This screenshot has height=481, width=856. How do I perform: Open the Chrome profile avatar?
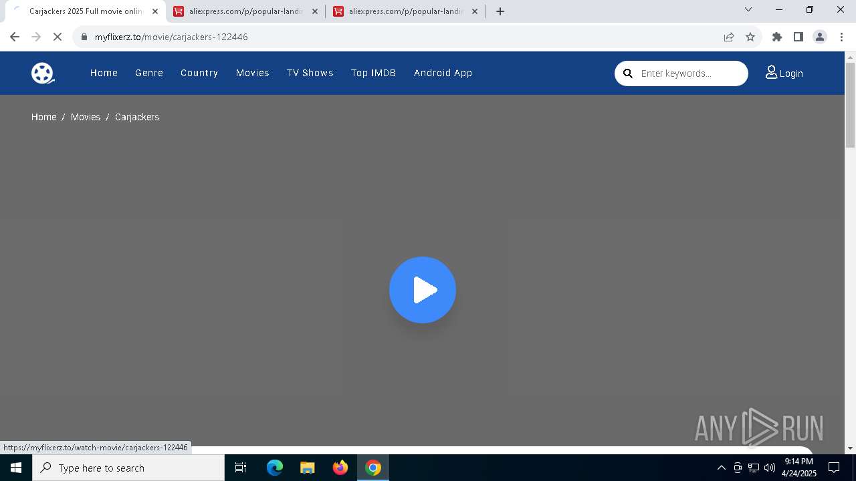pyautogui.click(x=820, y=37)
